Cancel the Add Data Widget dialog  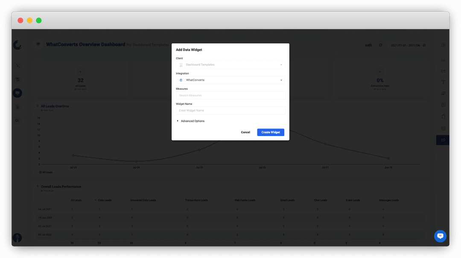[245, 132]
